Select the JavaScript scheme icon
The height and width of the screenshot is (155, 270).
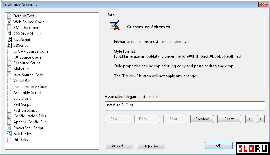(9, 40)
